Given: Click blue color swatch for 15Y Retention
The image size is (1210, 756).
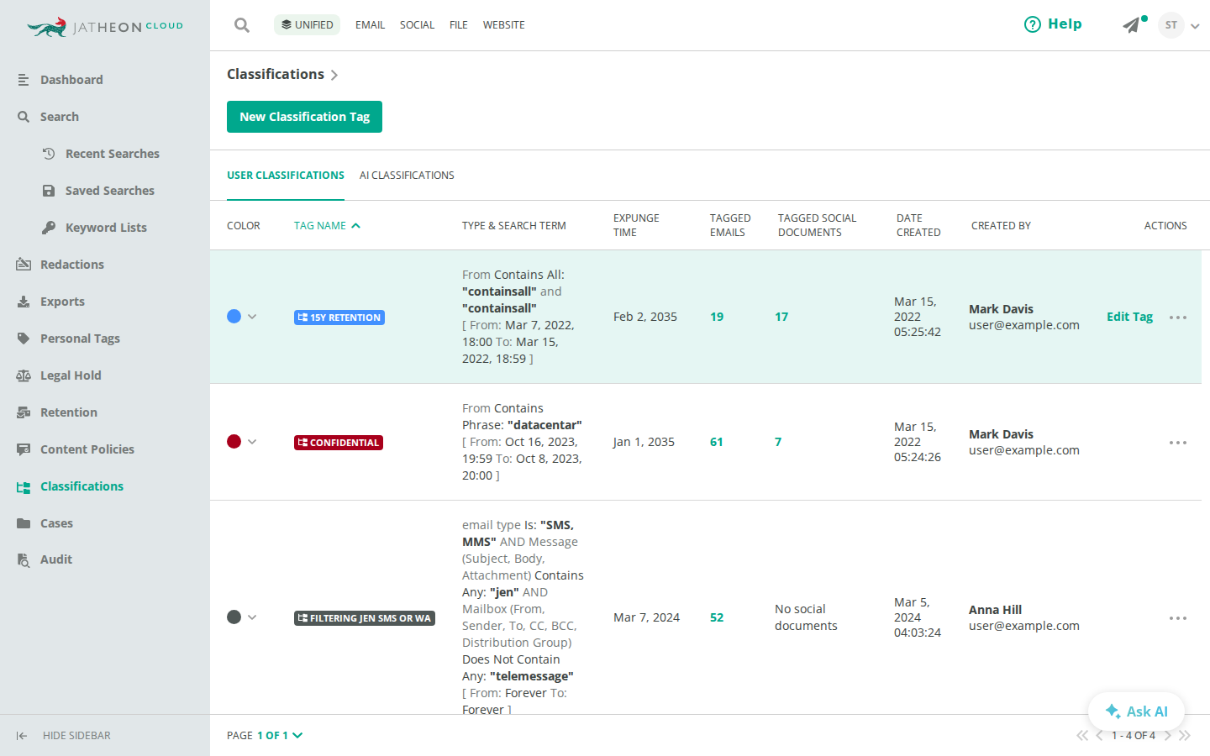Looking at the screenshot, I should 234,317.
